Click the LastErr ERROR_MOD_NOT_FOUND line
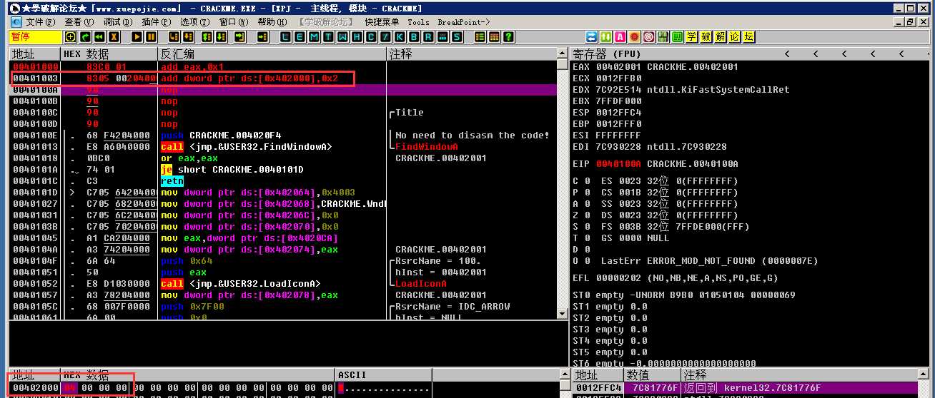935x398 pixels. click(x=696, y=261)
